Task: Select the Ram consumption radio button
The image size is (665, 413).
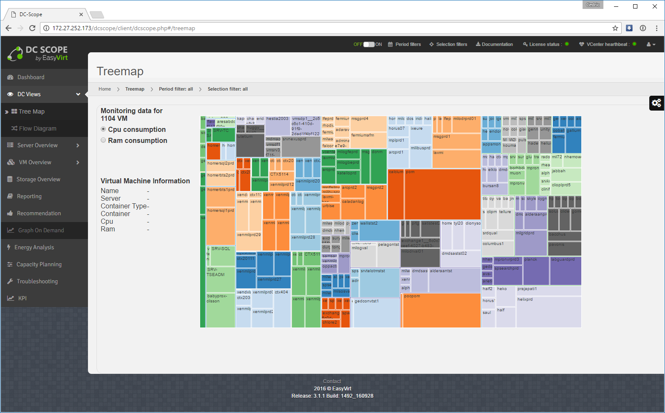Action: tap(103, 140)
